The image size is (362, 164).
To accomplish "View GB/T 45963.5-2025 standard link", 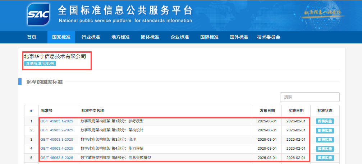I will [56, 158].
